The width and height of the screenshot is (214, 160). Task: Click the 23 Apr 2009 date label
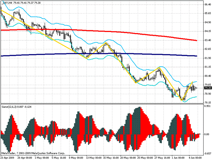[x=8, y=158]
